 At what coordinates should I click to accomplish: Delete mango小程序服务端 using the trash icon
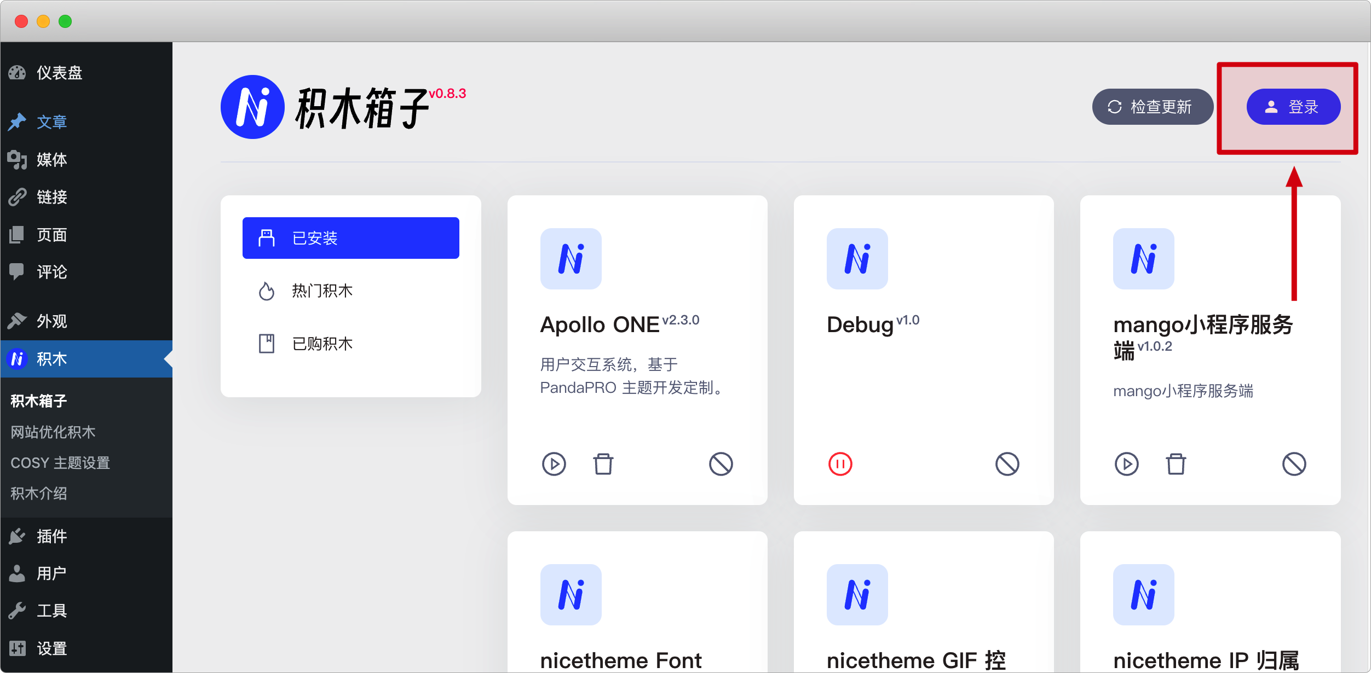(x=1176, y=464)
